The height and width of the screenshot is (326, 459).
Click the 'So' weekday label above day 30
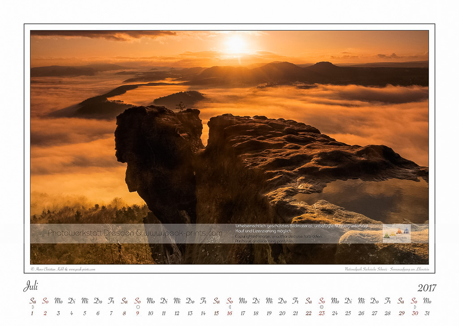pos(414,301)
